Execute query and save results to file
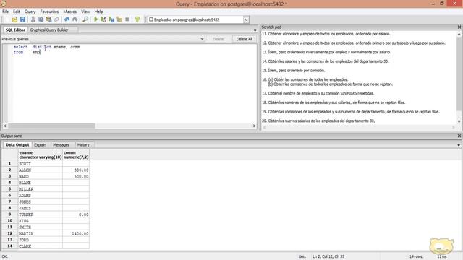 111,19
